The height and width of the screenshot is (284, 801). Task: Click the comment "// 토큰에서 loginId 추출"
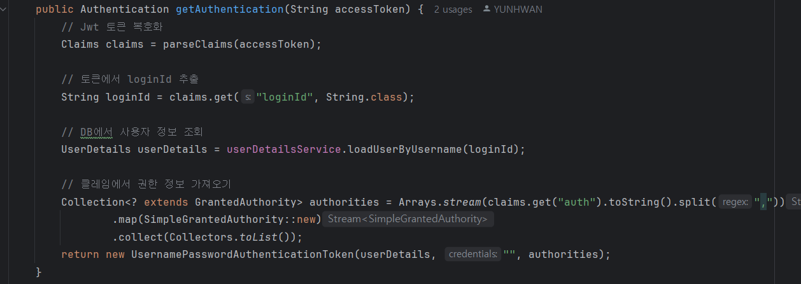coord(130,80)
